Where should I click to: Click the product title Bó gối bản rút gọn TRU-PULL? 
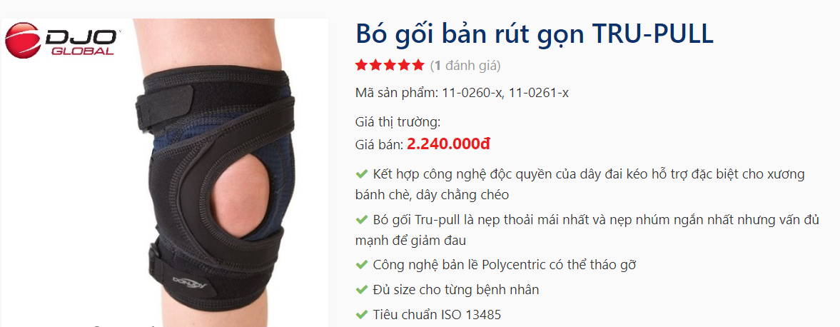pos(535,34)
